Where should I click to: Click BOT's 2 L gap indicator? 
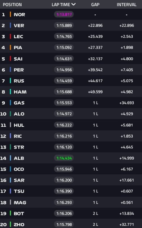pyautogui.click(x=96, y=214)
